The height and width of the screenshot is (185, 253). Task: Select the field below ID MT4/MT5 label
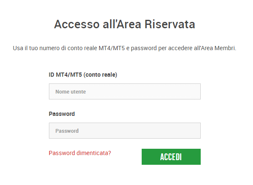[x=124, y=91]
